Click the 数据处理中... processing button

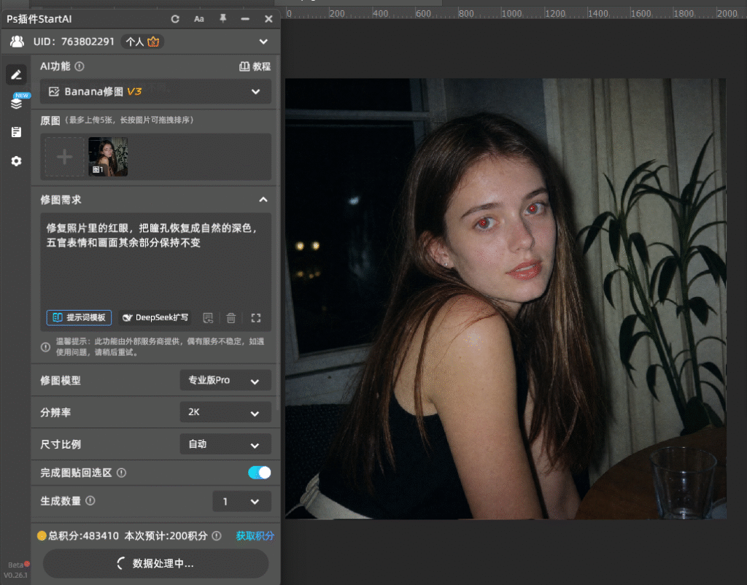point(156,564)
